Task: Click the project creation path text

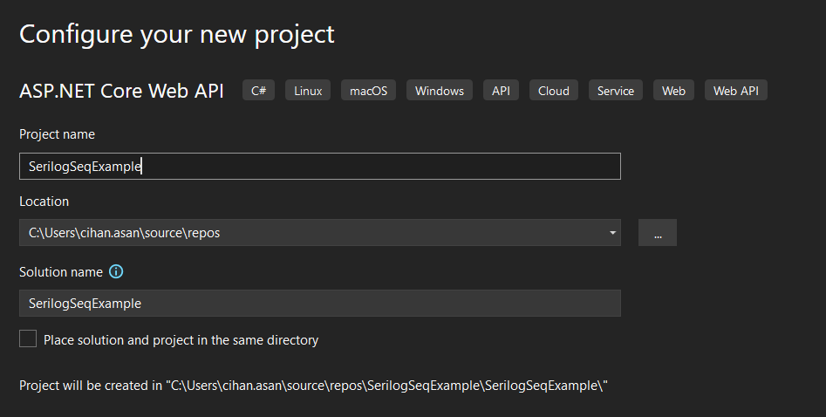Action: 313,385
